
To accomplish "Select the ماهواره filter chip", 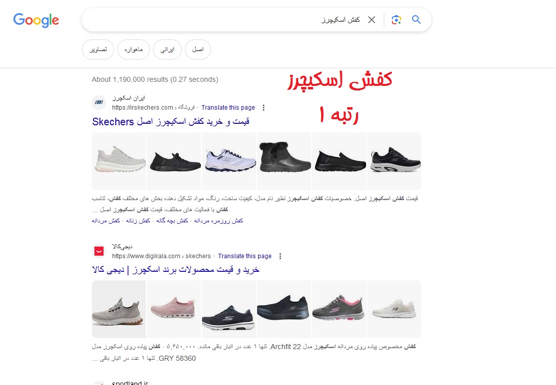I will [133, 50].
